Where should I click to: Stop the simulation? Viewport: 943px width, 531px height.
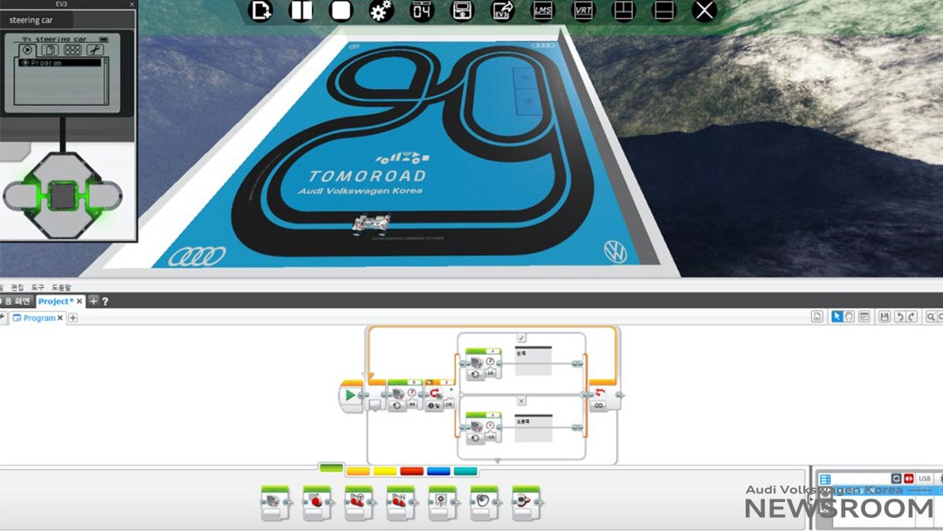(341, 10)
